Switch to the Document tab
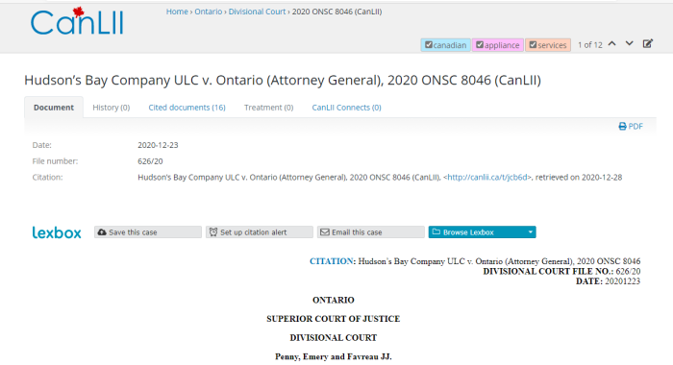The image size is (673, 365). 54,108
